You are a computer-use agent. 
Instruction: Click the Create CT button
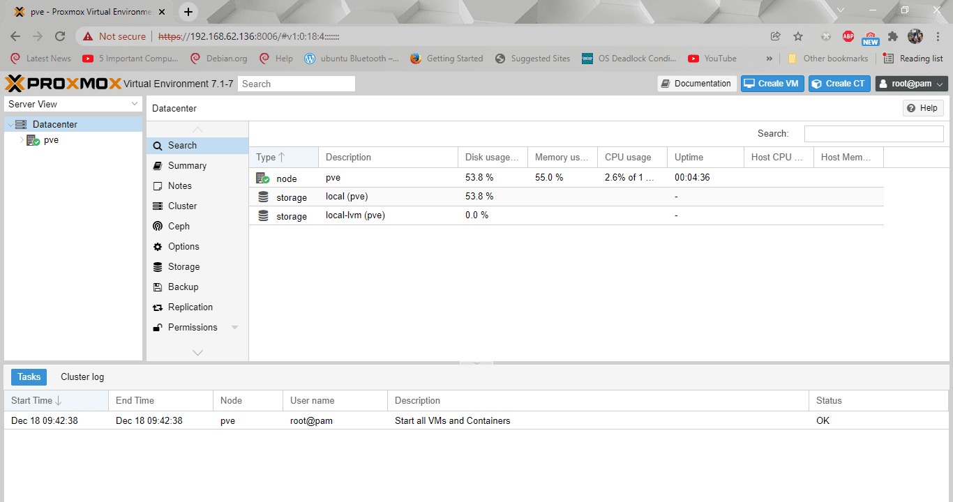tap(840, 84)
